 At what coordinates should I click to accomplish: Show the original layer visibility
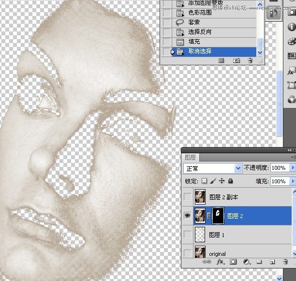(187, 253)
